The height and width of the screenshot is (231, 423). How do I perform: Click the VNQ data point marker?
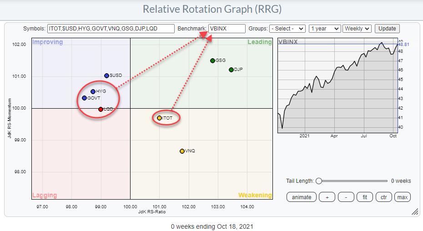182,151
